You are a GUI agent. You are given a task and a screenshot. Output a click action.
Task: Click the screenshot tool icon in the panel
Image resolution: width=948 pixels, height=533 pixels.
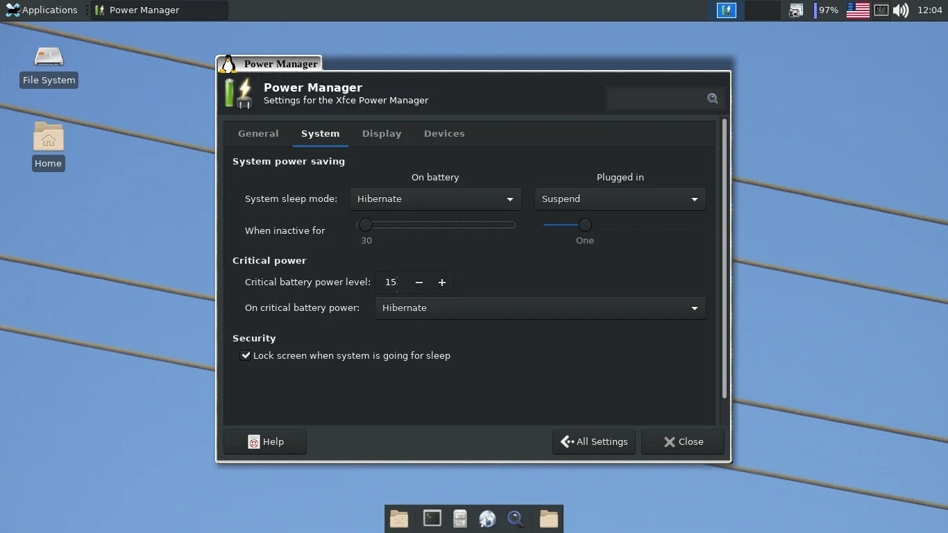coord(796,10)
